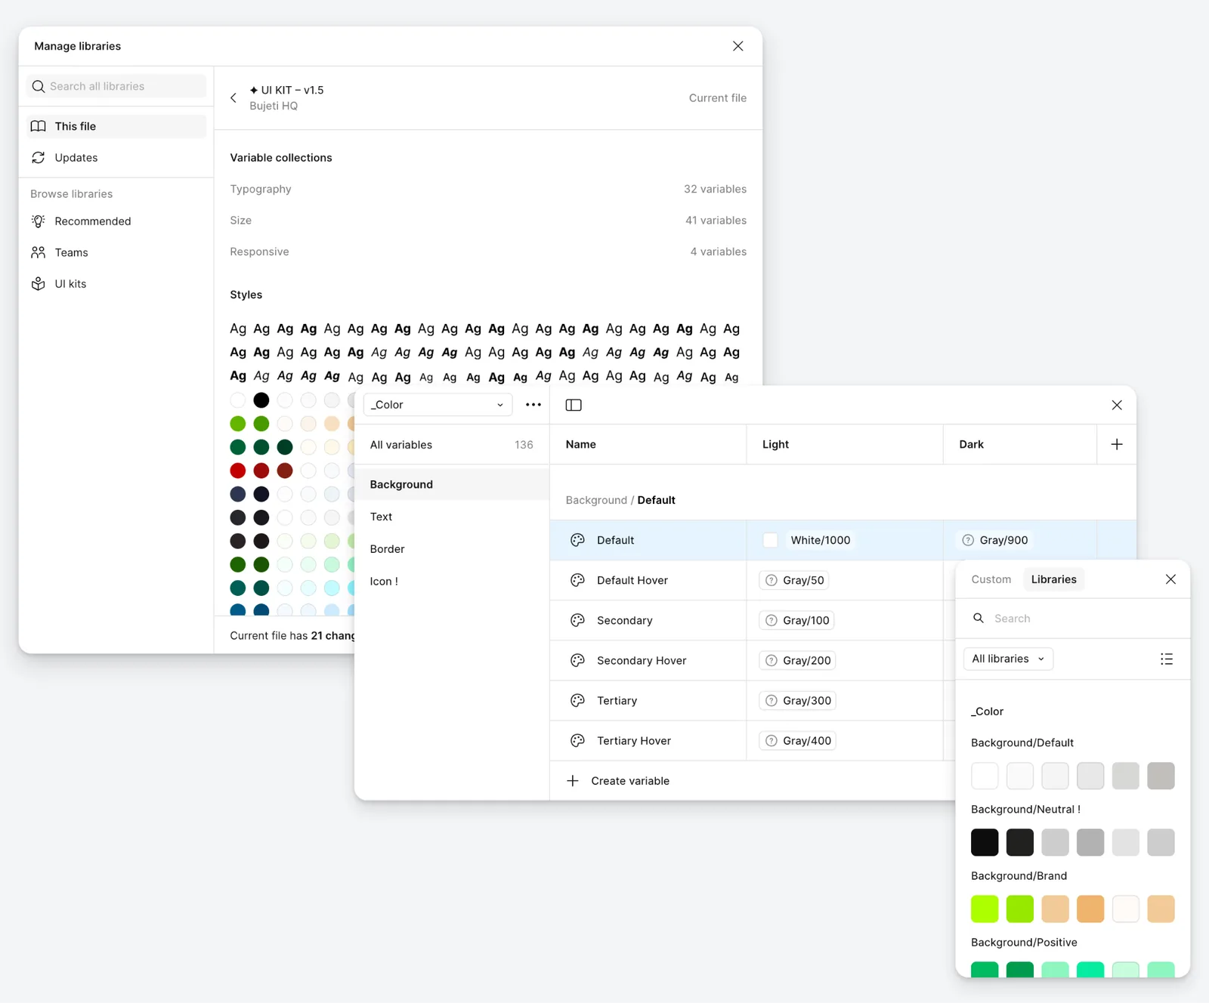The image size is (1209, 1003).
Task: Open Teams libraries
Action: point(116,252)
